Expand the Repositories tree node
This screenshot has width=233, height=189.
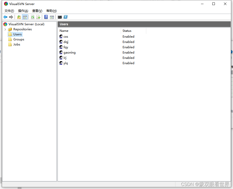[x=5, y=29]
